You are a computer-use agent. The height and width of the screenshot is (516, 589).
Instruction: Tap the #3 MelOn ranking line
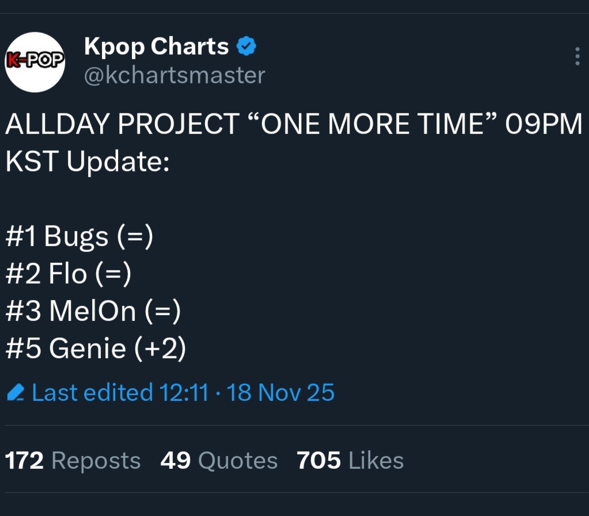tap(93, 311)
